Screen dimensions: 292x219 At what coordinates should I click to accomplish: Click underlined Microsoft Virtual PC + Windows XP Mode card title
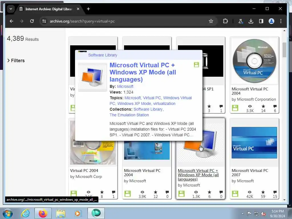[198, 175]
